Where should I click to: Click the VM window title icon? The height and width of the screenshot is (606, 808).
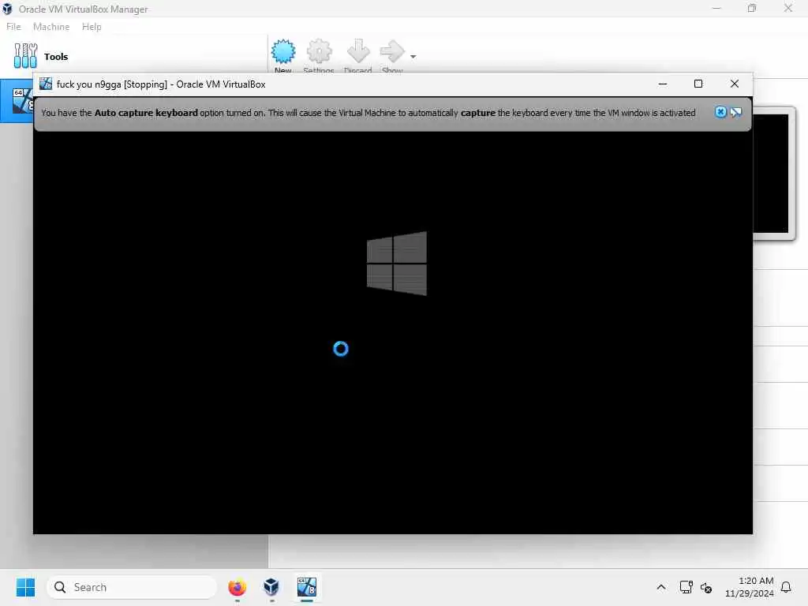(x=45, y=84)
